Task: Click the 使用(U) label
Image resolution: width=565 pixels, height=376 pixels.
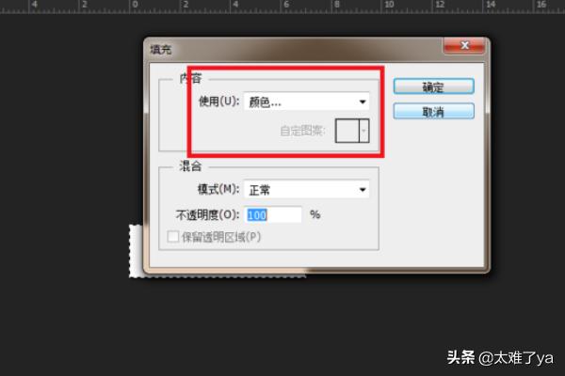Action: (219, 102)
